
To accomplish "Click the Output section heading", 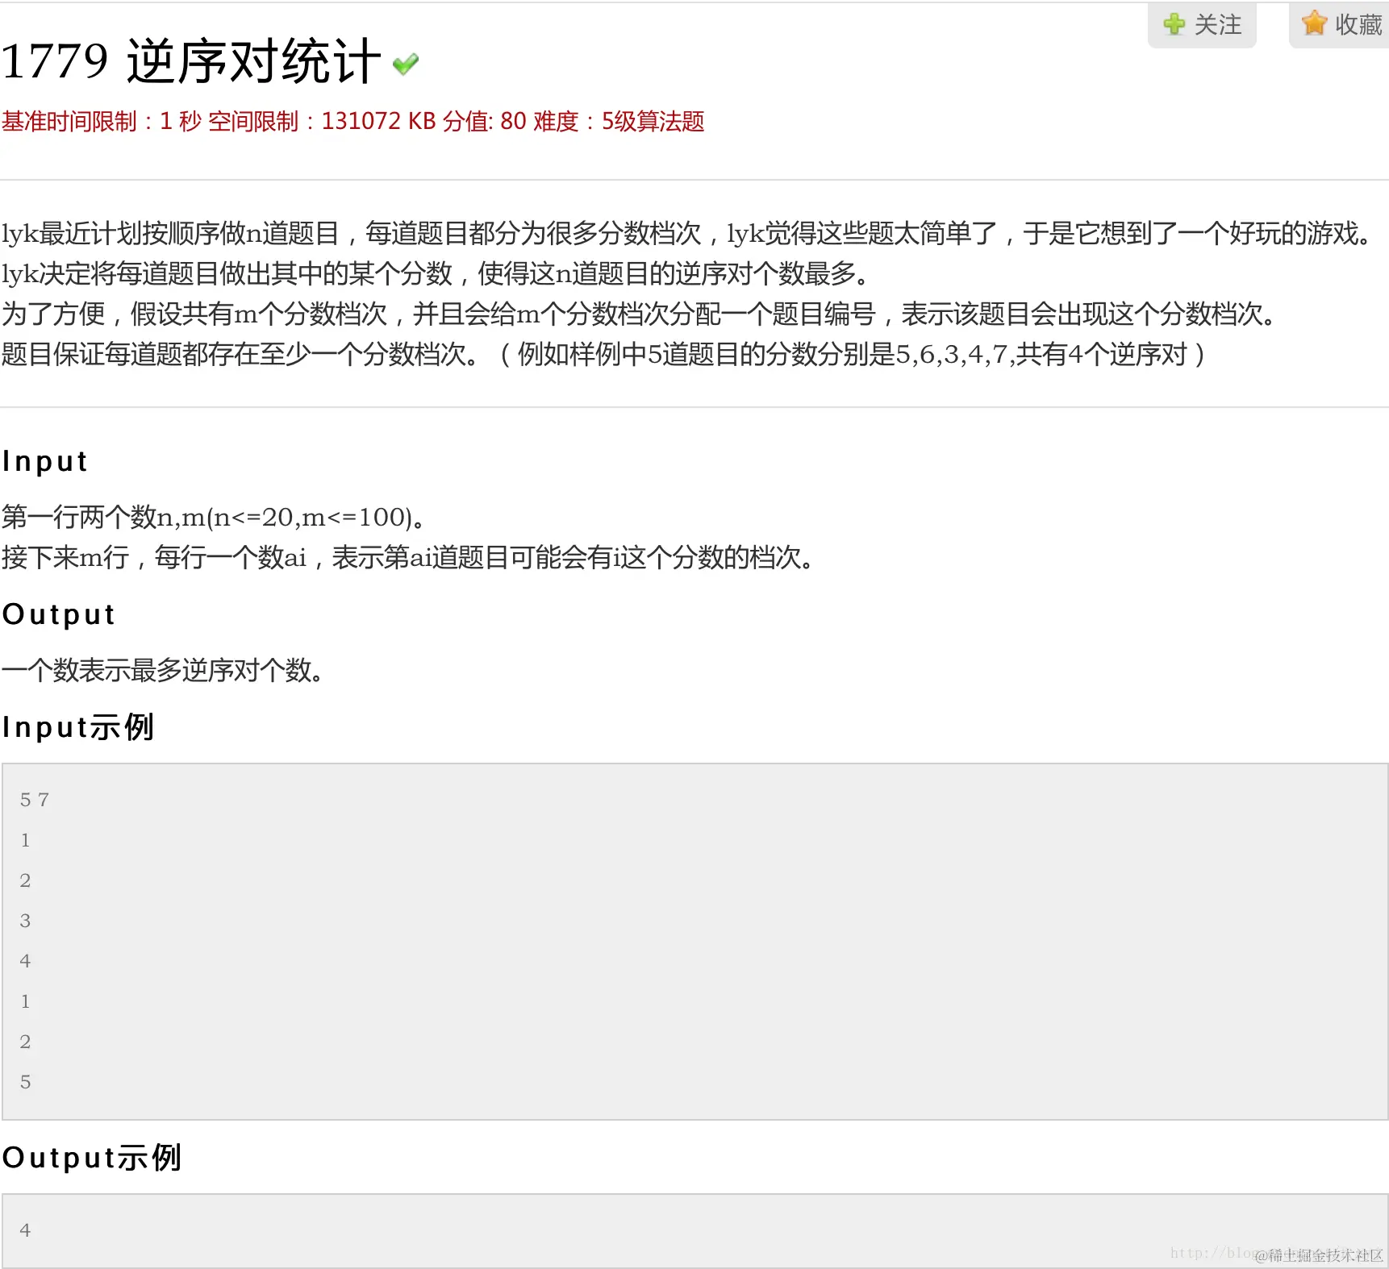I will pyautogui.click(x=58, y=614).
